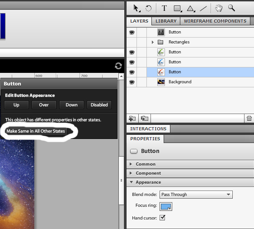
Task: Hide the blue Ps Button layer
Action: point(132,62)
